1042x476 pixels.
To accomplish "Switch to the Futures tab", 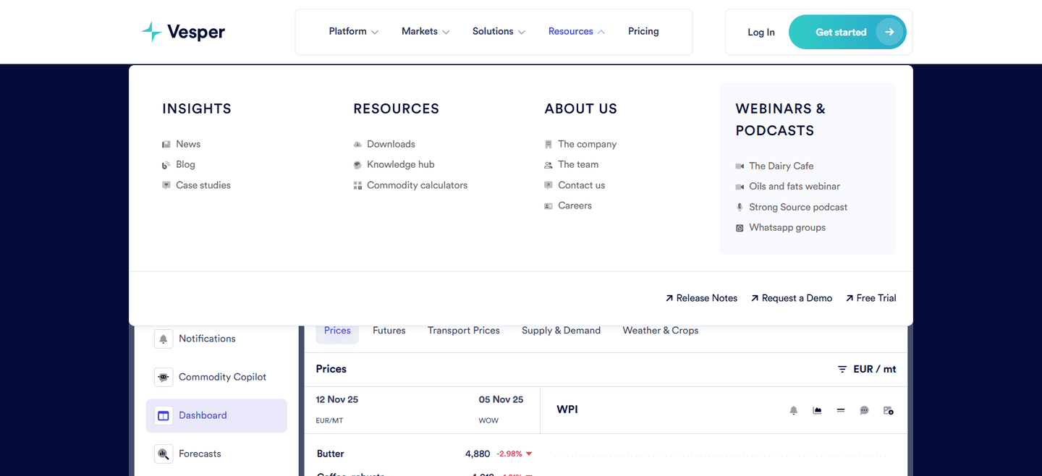I will coord(389,331).
